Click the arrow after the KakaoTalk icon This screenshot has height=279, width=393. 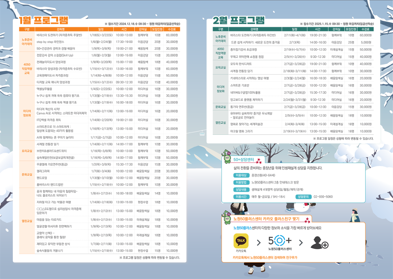tap(259, 242)
